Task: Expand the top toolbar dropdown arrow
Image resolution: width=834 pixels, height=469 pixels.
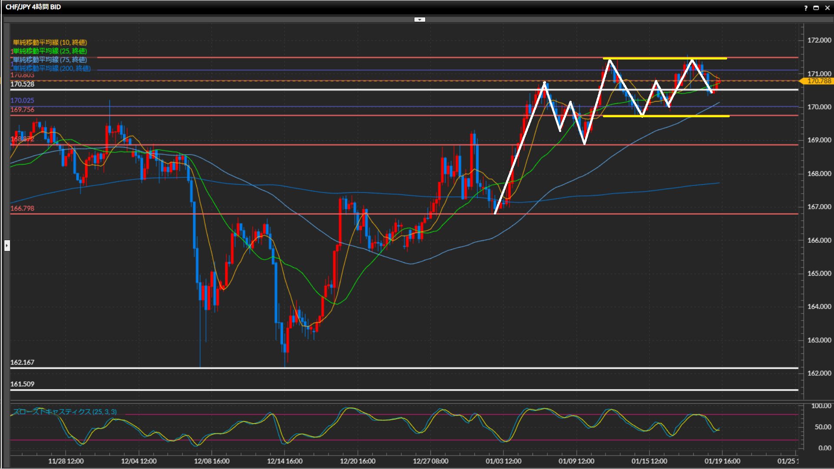Action: coord(420,20)
